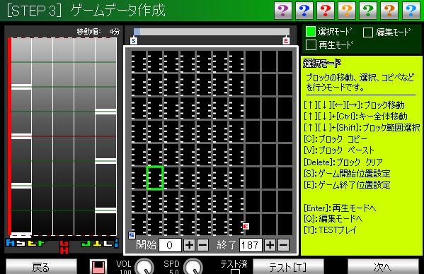Click the テスト[T] test button

pos(288,267)
